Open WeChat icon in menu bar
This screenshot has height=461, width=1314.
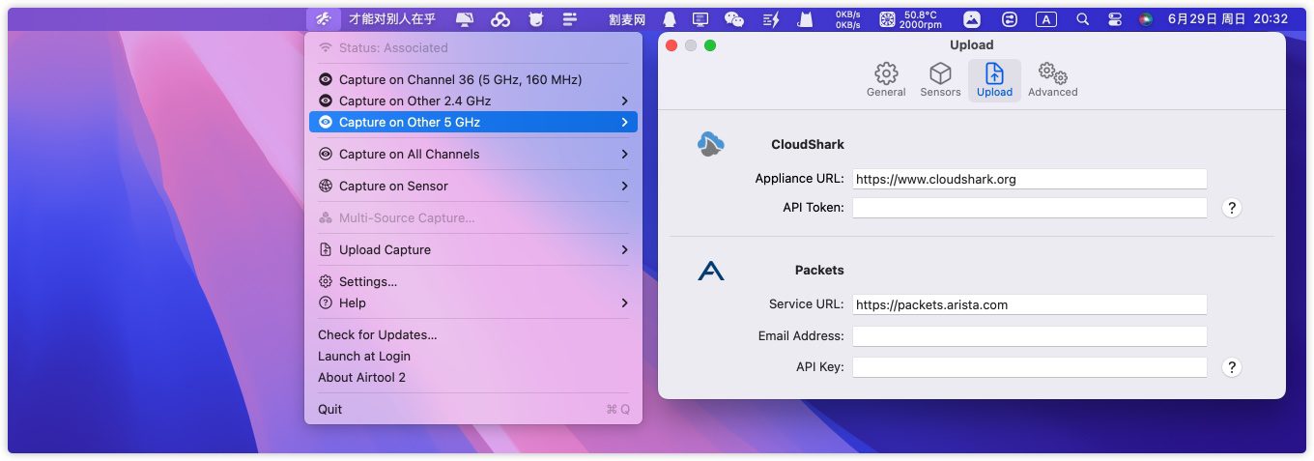point(734,19)
